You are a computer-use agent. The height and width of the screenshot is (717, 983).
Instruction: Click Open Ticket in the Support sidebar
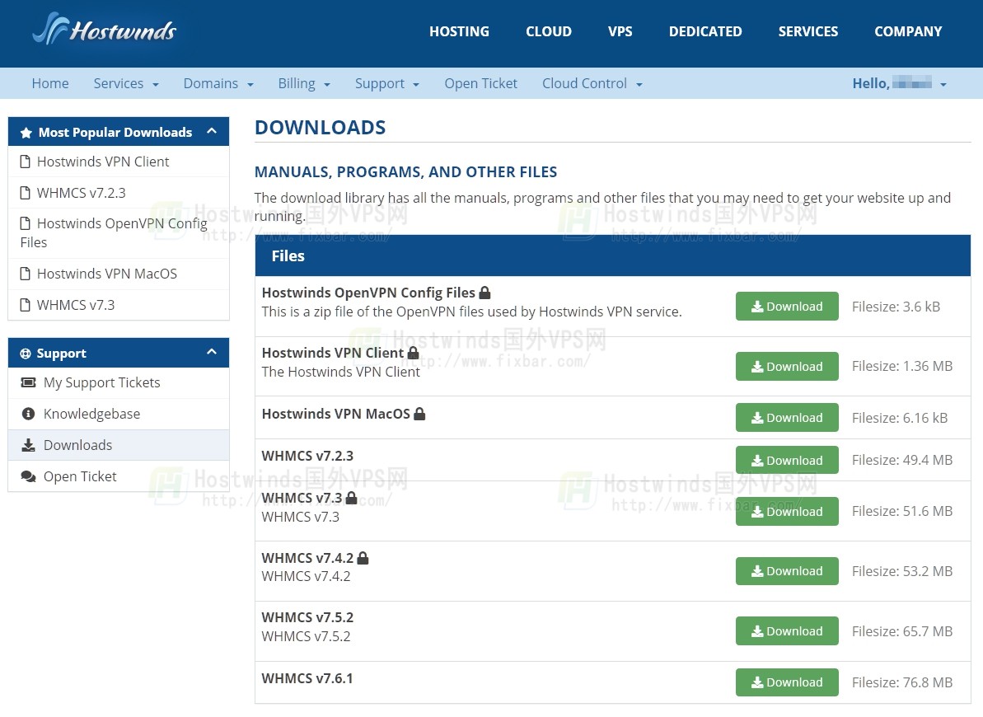coord(119,476)
